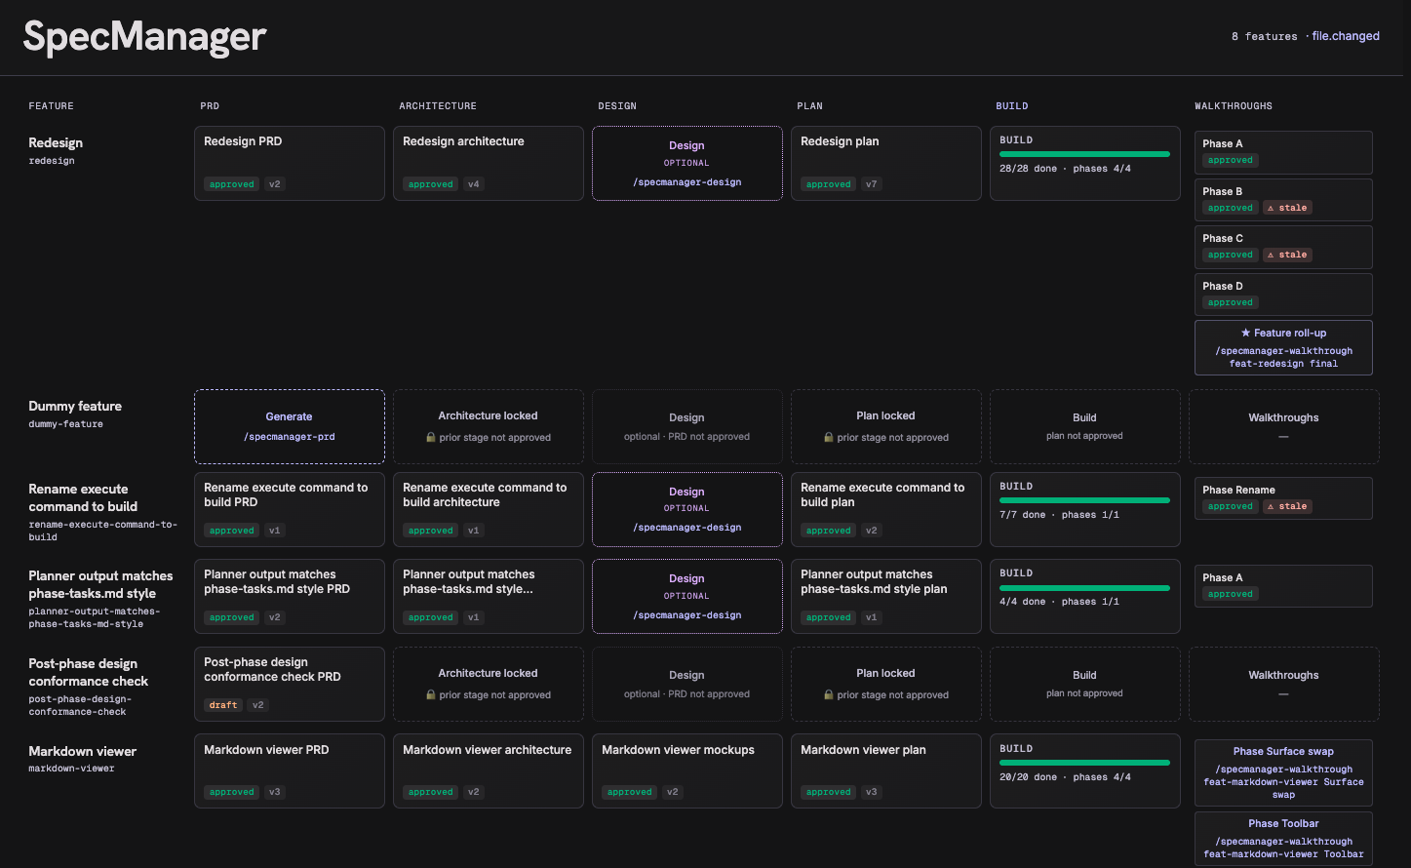The height and width of the screenshot is (868, 1411).
Task: Click the lock icon in Dummy feature Plan locked
Action: 828,438
